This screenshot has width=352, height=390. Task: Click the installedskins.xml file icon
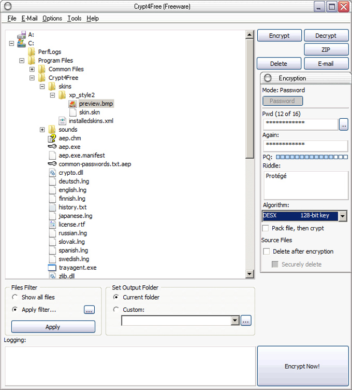coord(62,121)
